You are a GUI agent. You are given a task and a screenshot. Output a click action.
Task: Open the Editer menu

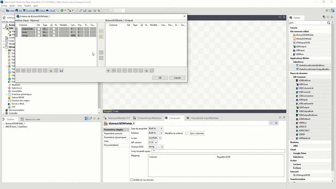click(13, 6)
